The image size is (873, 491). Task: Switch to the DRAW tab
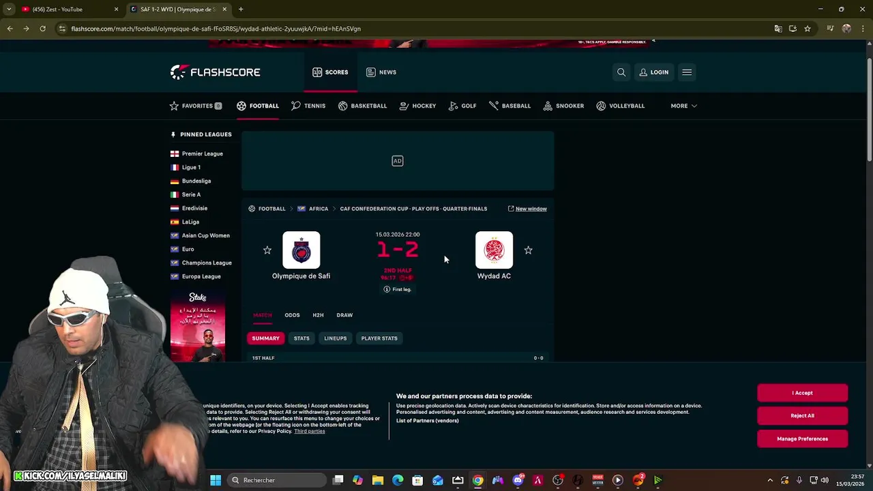point(344,315)
